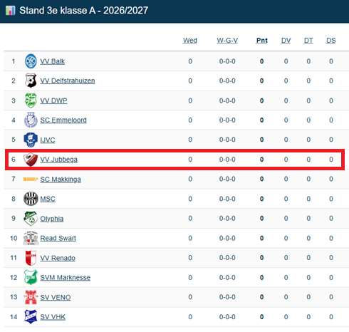
Task: Sort the table by Wed column
Action: click(x=190, y=41)
